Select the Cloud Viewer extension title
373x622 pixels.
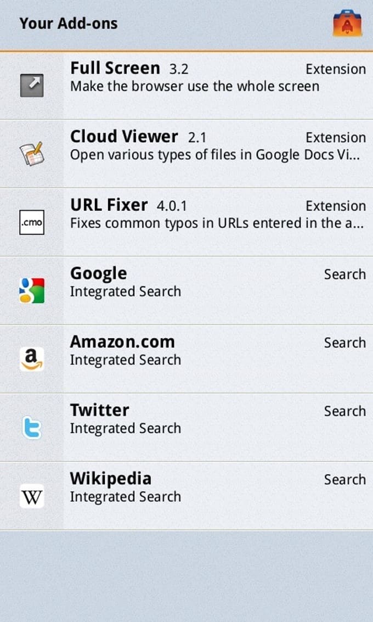124,137
